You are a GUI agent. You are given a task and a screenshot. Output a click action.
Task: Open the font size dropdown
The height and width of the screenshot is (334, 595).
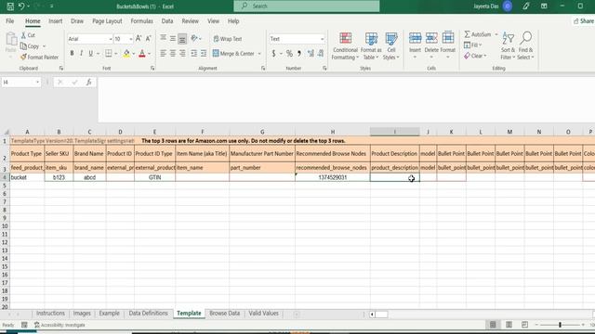(131, 39)
